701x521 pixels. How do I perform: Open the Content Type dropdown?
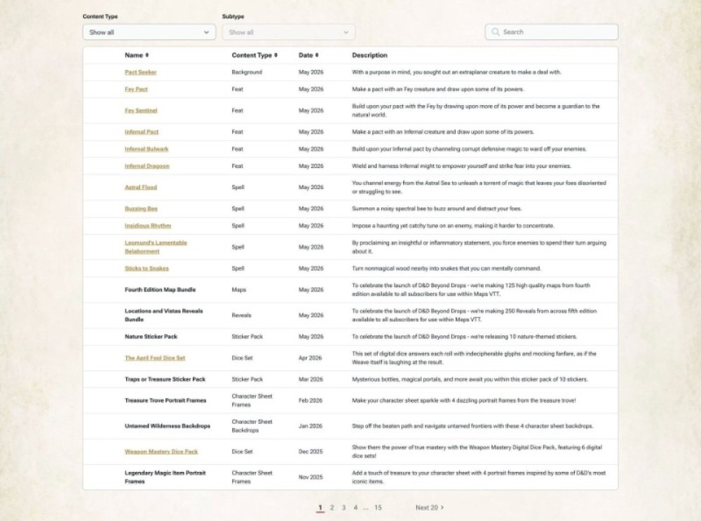click(149, 32)
